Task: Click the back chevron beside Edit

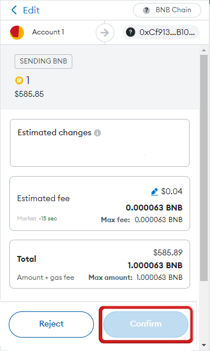Action: click(14, 10)
